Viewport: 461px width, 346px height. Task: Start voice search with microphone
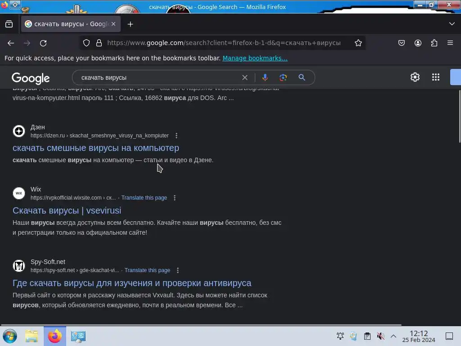pos(265,77)
